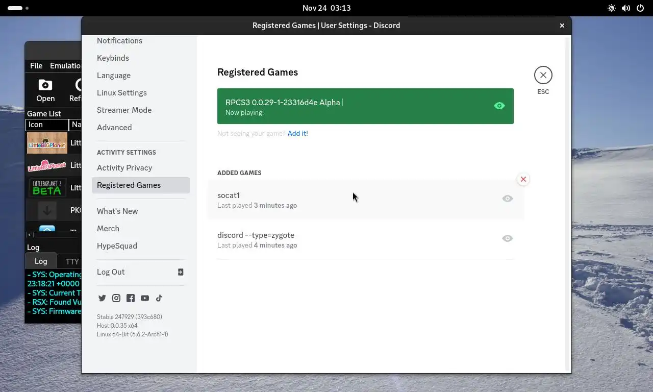Remove socat1 with the red X
This screenshot has height=392, width=653.
point(523,179)
